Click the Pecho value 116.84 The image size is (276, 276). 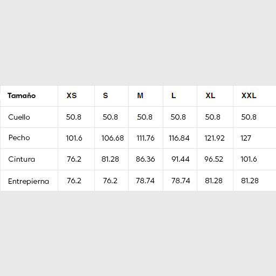point(179,138)
